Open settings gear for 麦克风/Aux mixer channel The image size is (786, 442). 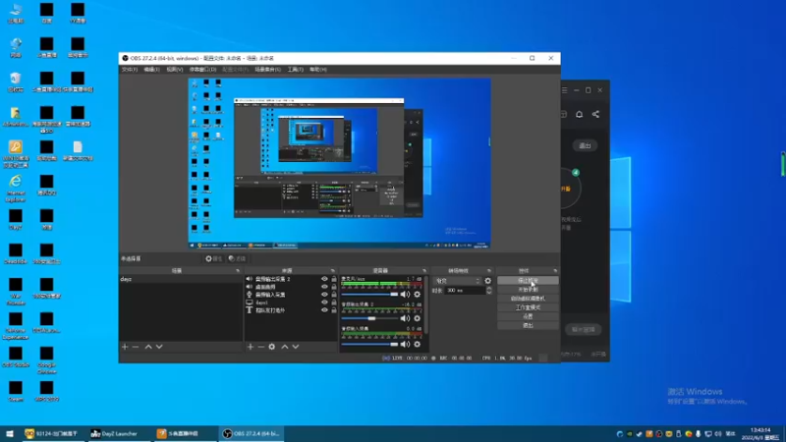[417, 295]
